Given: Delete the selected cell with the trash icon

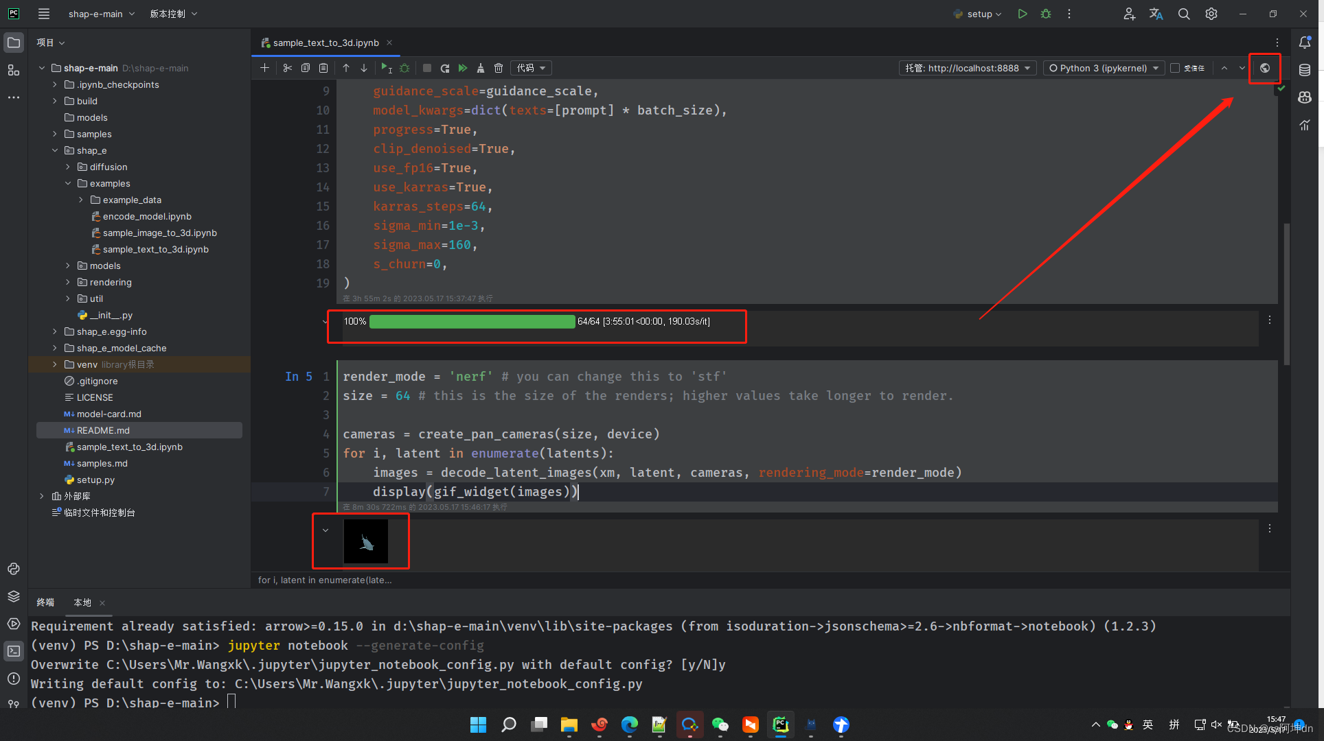Looking at the screenshot, I should (499, 68).
